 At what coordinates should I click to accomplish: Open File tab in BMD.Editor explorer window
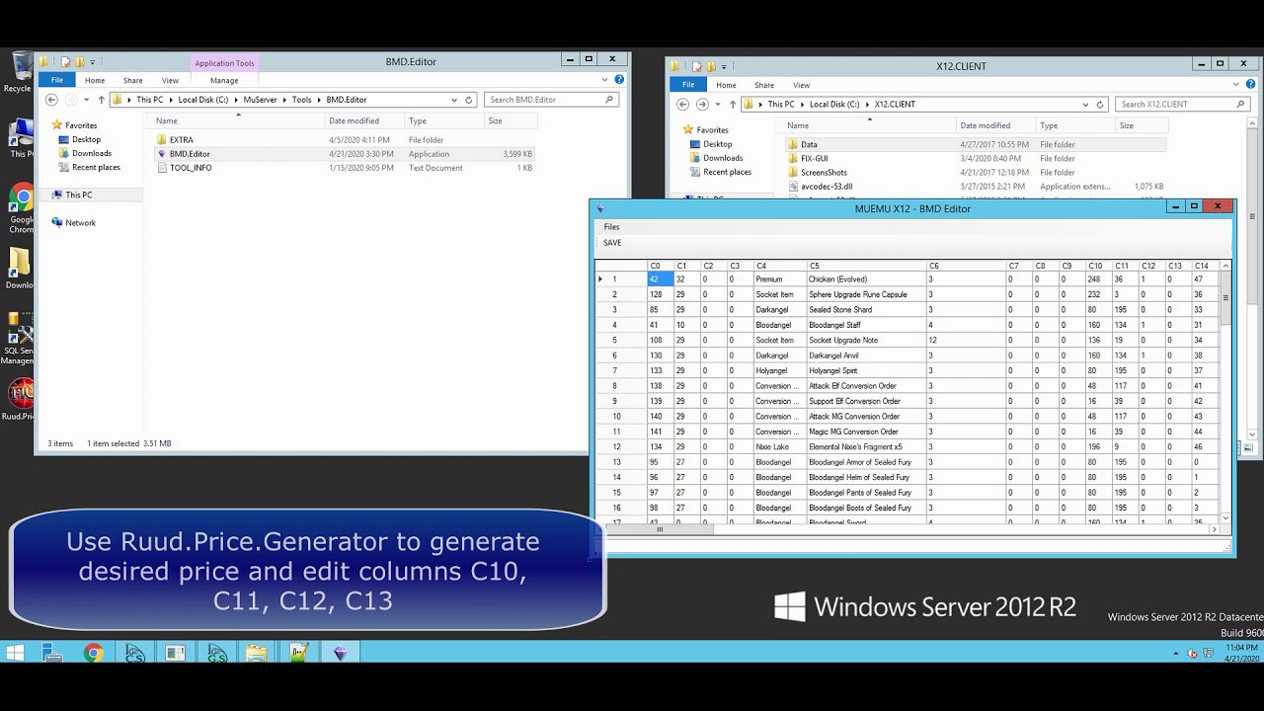tap(57, 80)
